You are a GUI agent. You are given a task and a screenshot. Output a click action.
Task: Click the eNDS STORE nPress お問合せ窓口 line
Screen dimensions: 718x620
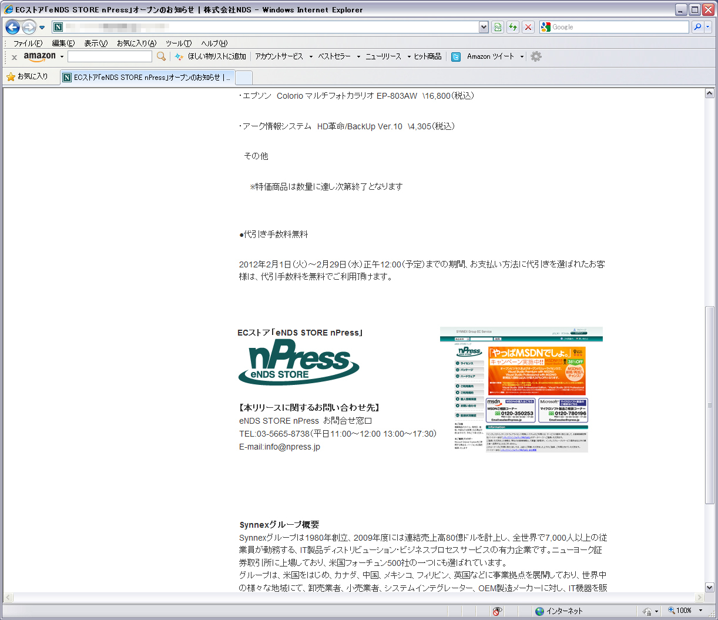click(x=306, y=421)
